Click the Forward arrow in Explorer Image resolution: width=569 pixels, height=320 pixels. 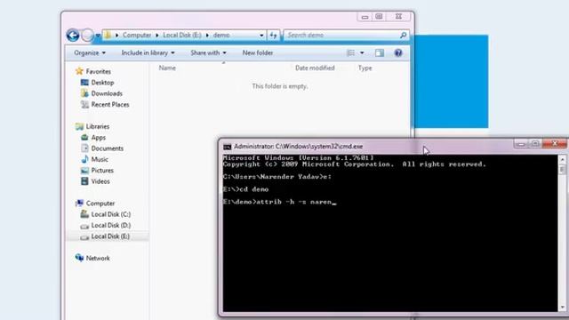tap(87, 36)
